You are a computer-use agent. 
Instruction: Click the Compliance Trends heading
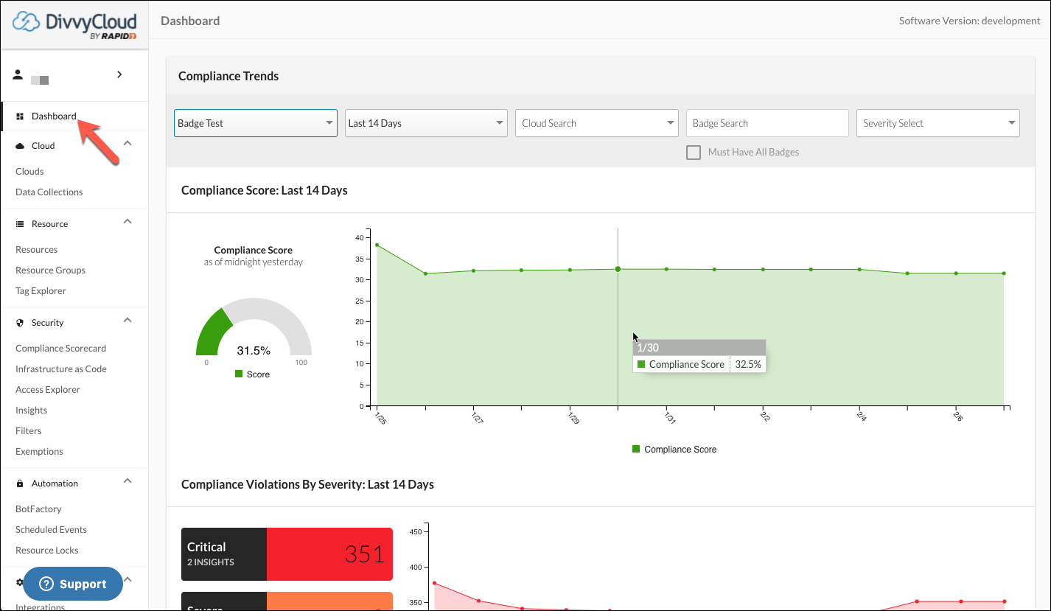228,76
